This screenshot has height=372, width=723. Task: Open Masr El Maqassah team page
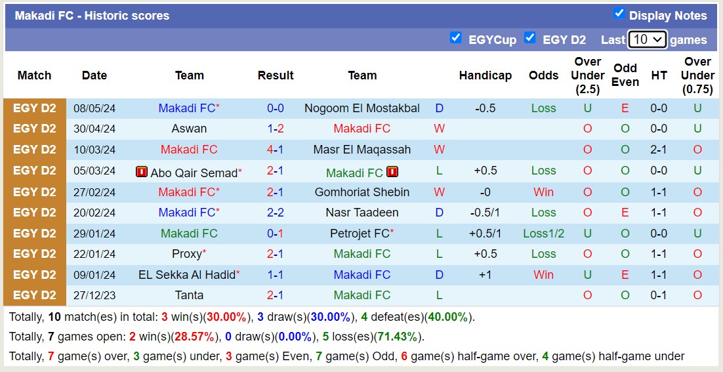click(x=362, y=150)
